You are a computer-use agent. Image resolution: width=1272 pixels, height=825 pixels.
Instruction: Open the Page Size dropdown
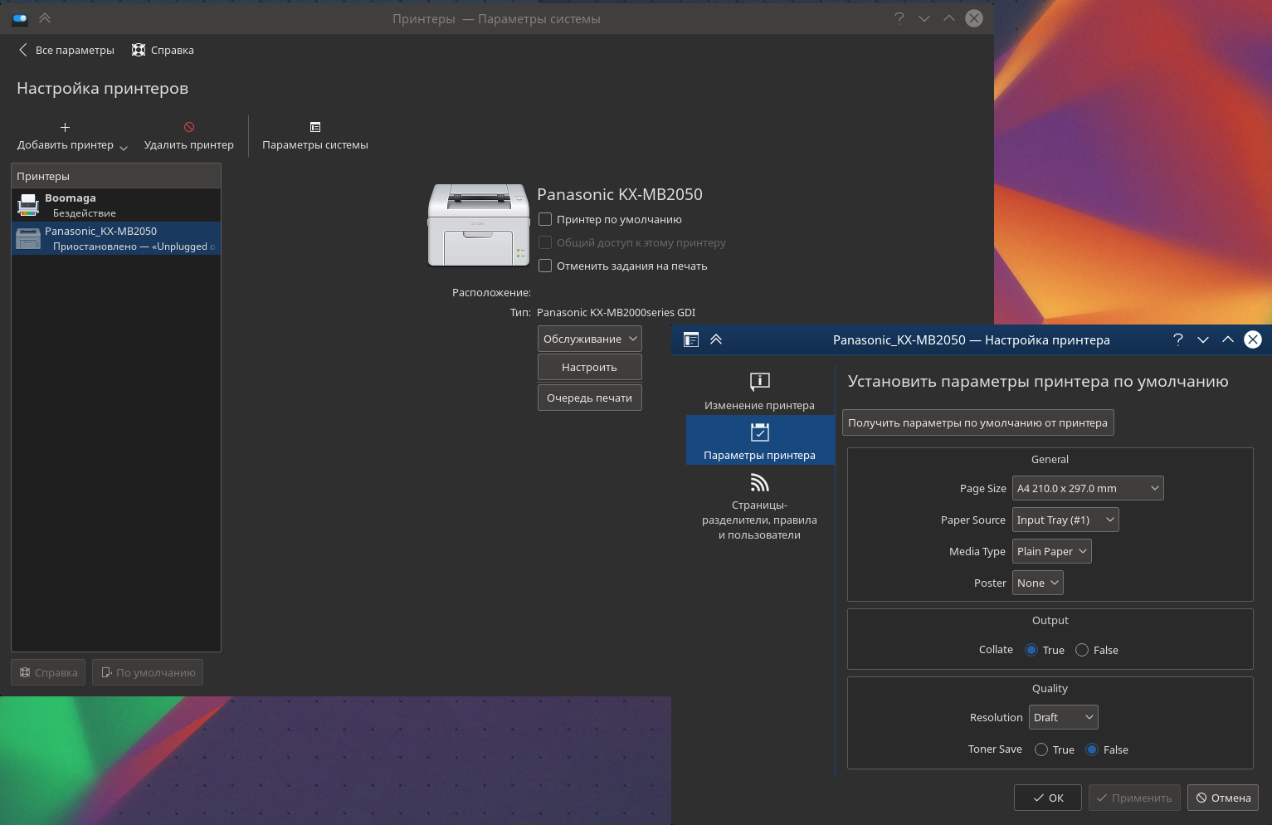point(1088,489)
